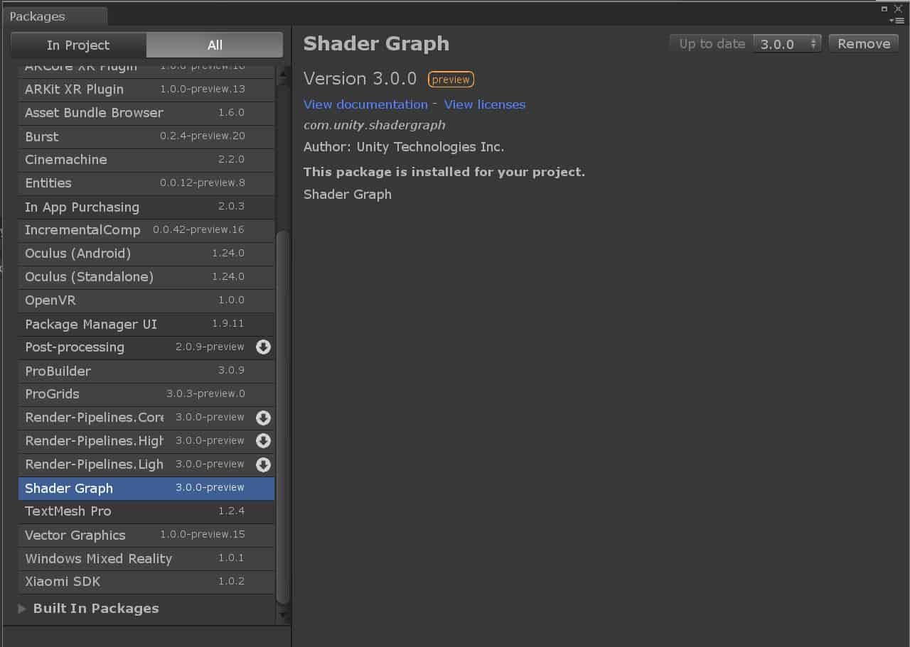Click the update arrow for Render-Pipelines.High
The height and width of the screenshot is (647, 910).
(263, 441)
